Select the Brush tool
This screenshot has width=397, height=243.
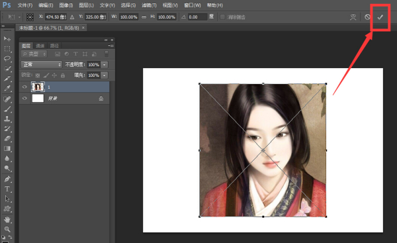click(x=7, y=109)
